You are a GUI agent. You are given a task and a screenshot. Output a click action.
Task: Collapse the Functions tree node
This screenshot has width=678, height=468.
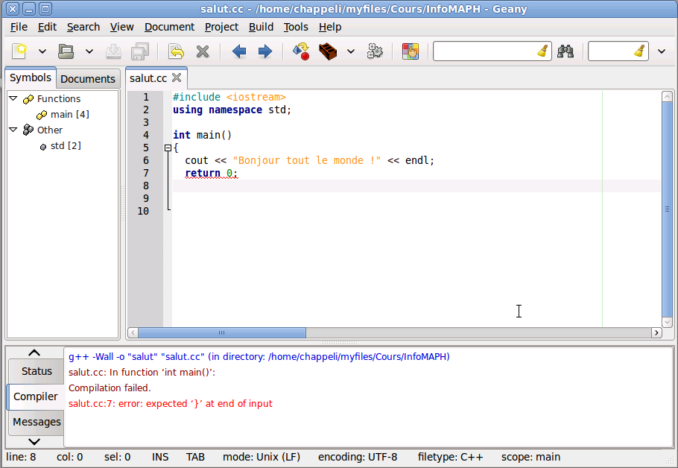(x=13, y=98)
